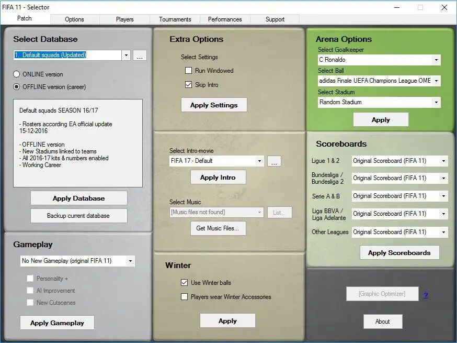Image resolution: width=457 pixels, height=343 pixels.
Task: Toggle the AI Improvement checkbox
Action: [30, 291]
